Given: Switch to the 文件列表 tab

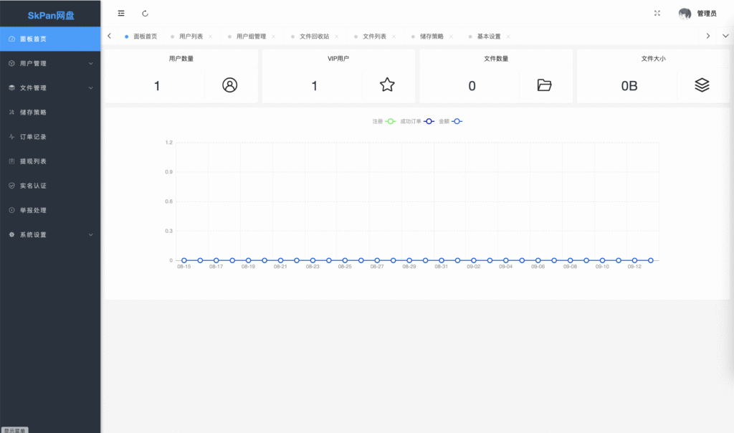Looking at the screenshot, I should coord(374,37).
